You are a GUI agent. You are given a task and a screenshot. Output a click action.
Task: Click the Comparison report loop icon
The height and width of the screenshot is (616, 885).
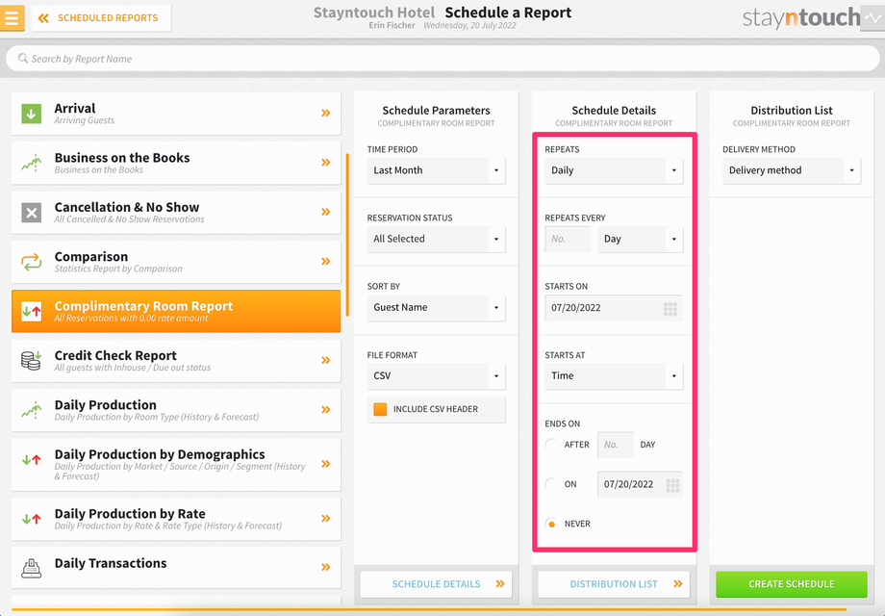point(32,262)
